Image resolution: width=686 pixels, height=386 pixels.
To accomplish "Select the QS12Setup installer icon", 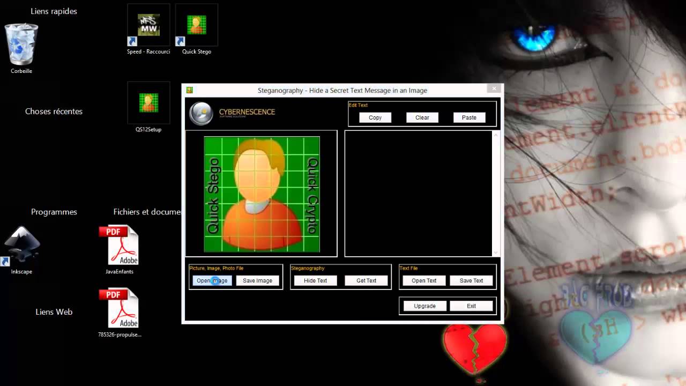I will tap(148, 107).
